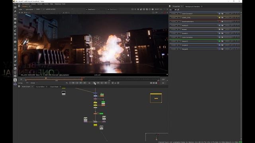Toggle the timeline lock icon
Viewport: 255px width, 143px height.
point(156,83)
